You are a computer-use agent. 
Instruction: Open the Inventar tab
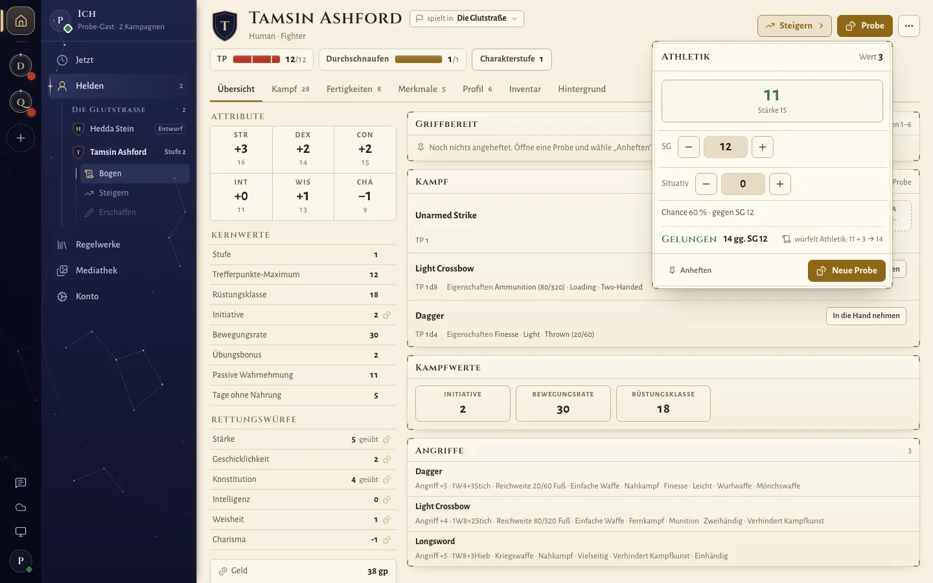coord(525,89)
